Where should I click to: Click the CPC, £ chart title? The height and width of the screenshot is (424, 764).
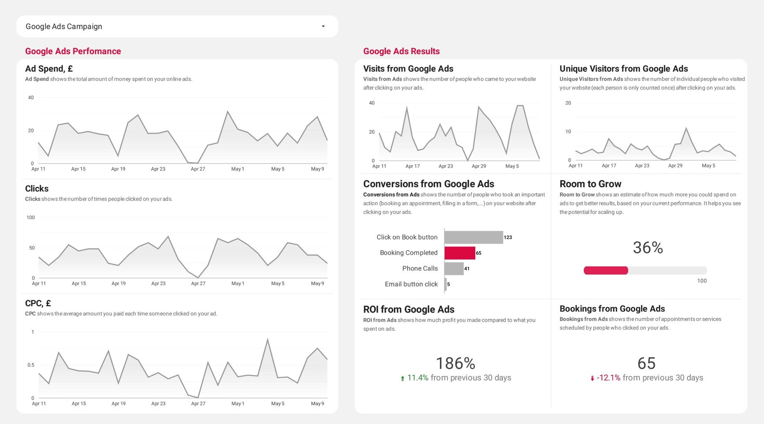(x=38, y=303)
